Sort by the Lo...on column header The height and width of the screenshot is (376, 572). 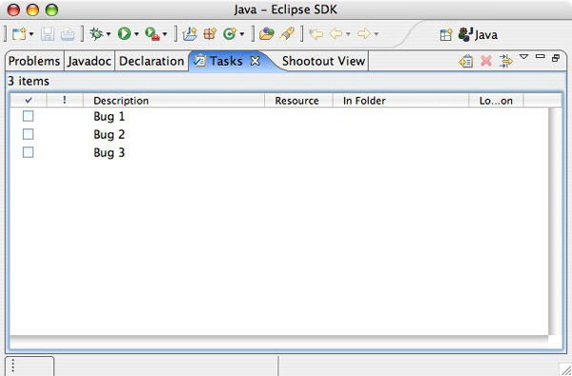pyautogui.click(x=496, y=100)
